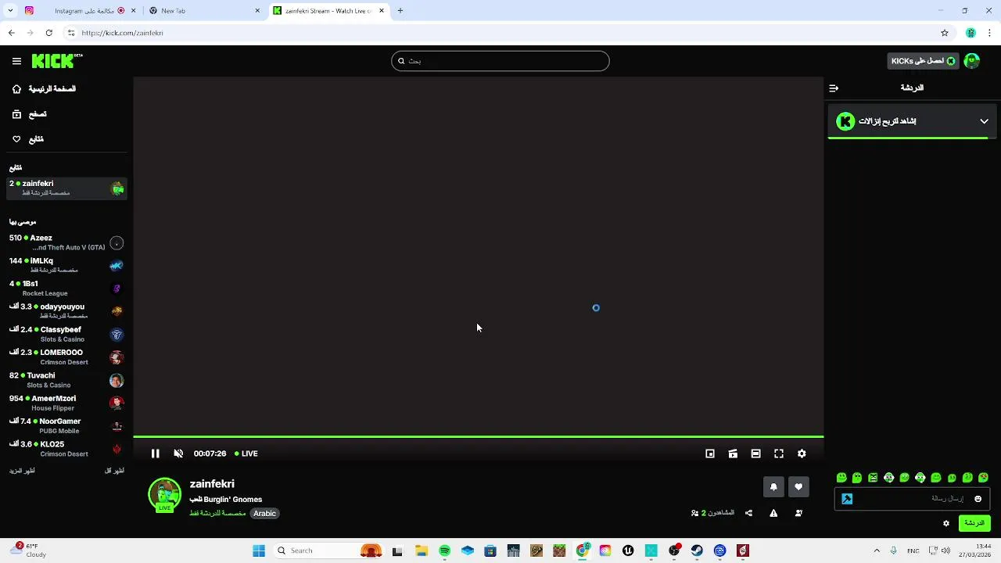The height and width of the screenshot is (563, 1001).
Task: Click the send message chat input
Action: point(913,499)
